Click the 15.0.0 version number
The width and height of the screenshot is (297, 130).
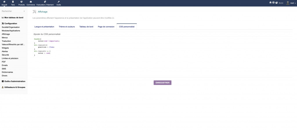point(281,3)
